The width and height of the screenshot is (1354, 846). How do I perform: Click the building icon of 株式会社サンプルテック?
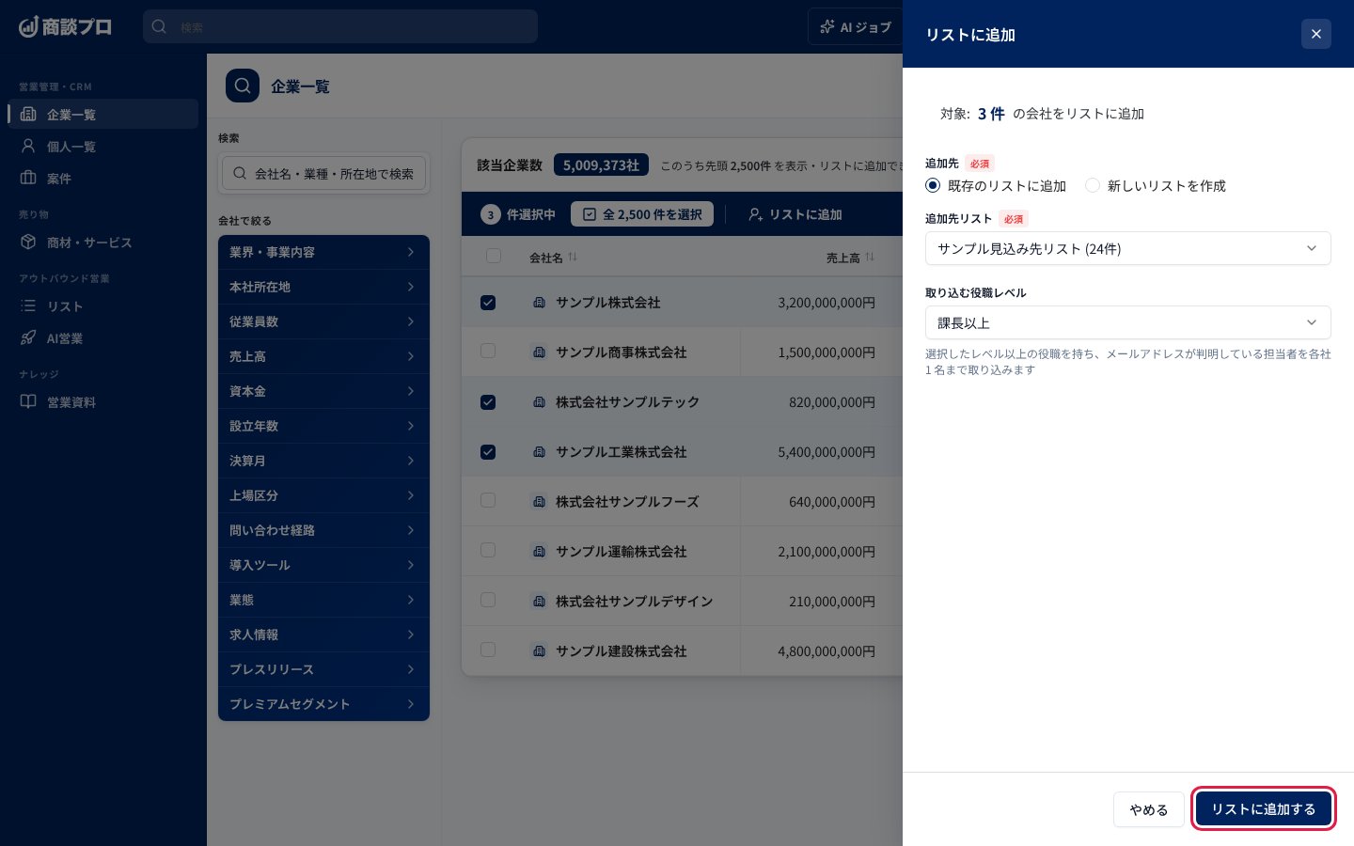(x=539, y=401)
